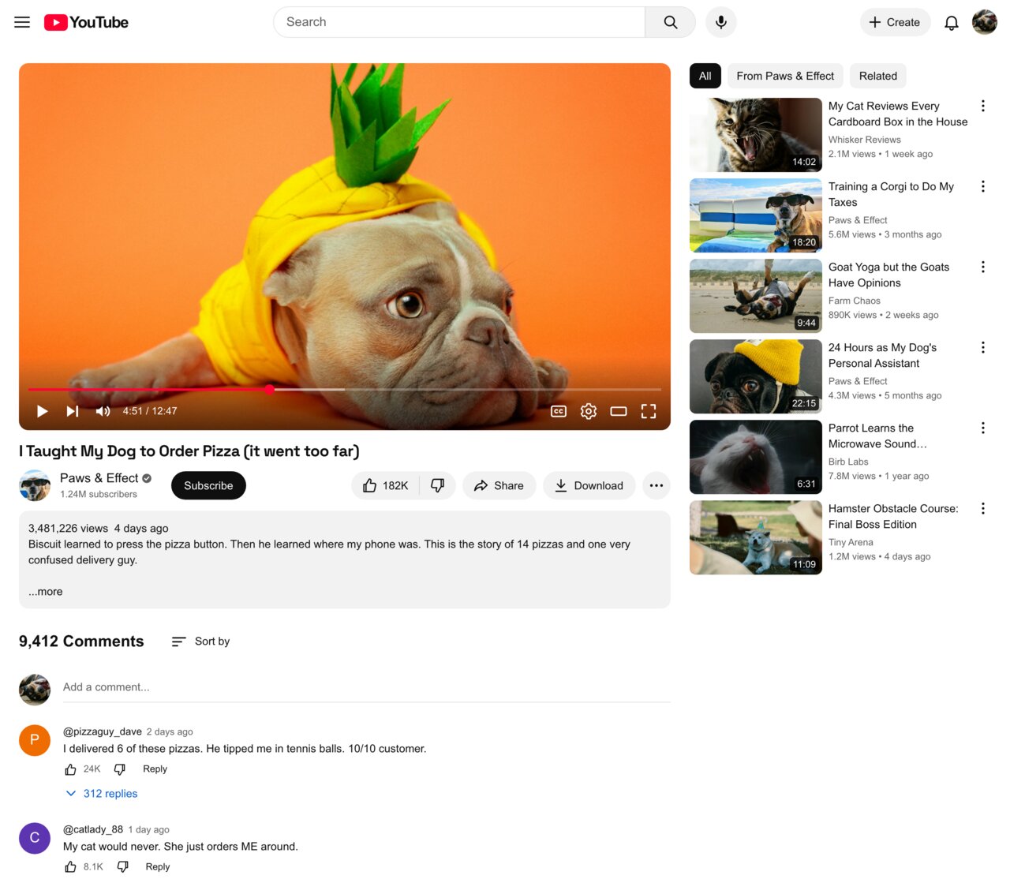This screenshot has width=1010, height=894.
Task: Open options for Training a Corgi video
Action: click(983, 186)
